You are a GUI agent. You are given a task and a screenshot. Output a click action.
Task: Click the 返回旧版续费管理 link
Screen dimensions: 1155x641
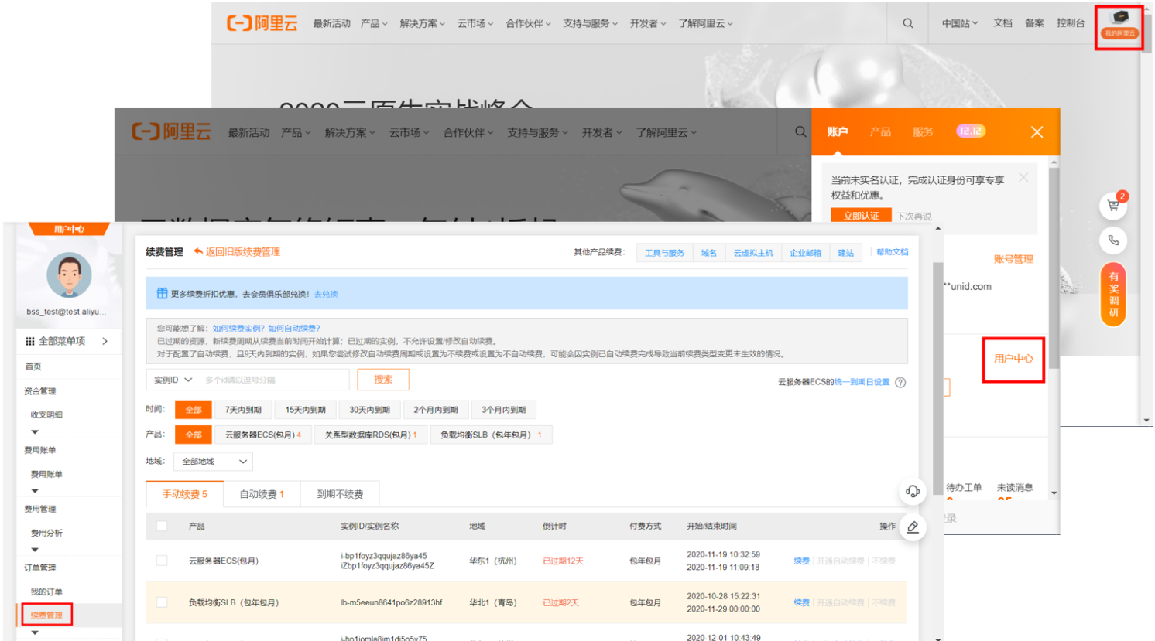[243, 251]
